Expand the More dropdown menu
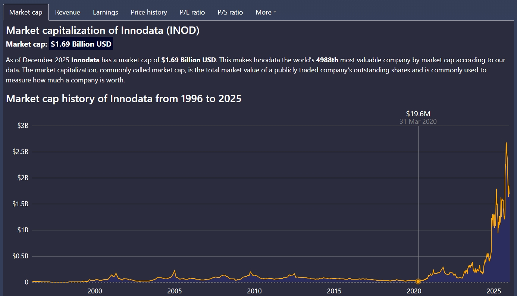 (x=266, y=12)
